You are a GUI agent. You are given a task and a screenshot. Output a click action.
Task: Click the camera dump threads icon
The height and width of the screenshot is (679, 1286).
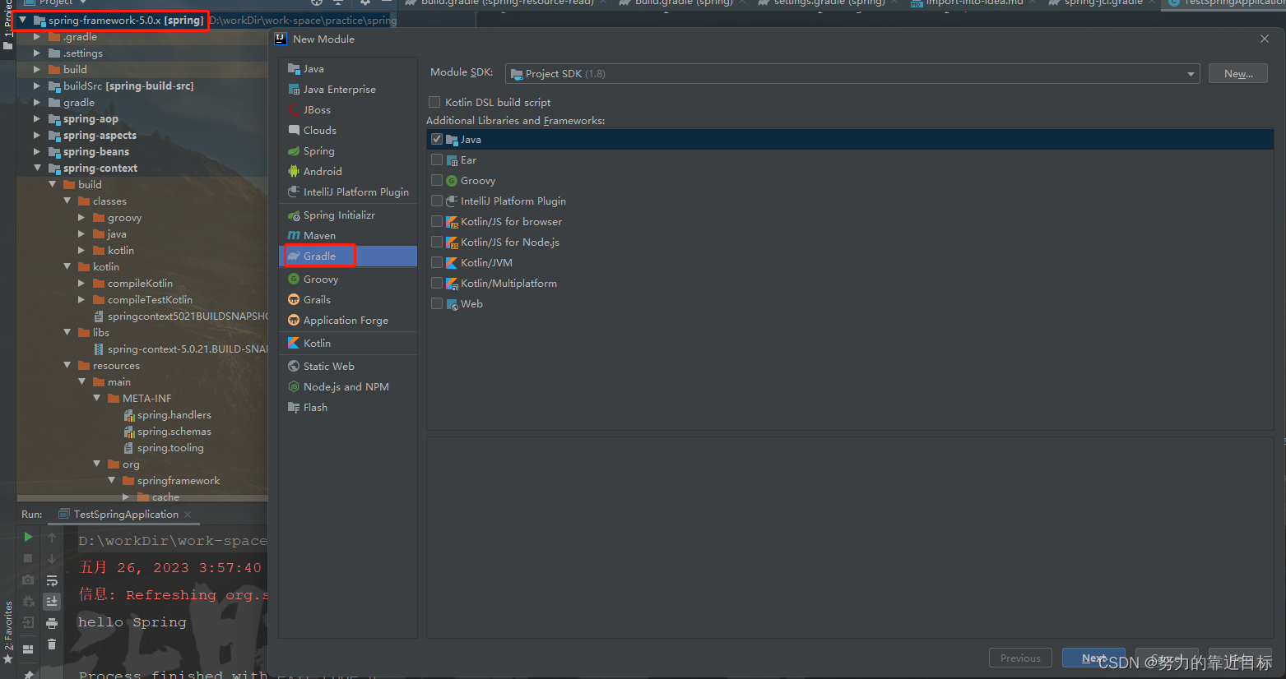[x=28, y=580]
